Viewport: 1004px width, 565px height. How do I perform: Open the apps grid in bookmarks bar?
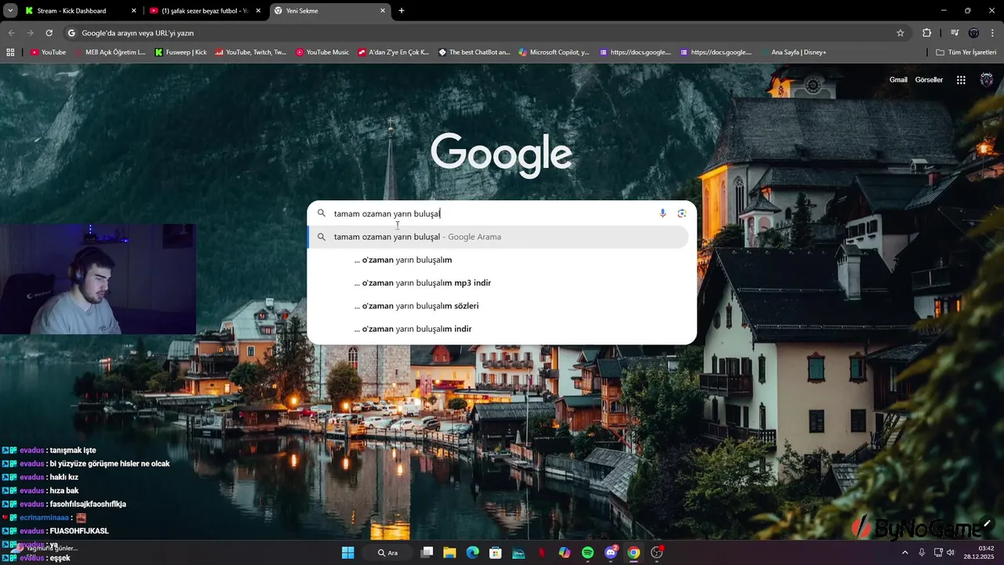(x=10, y=53)
